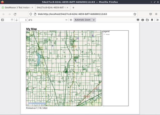160x115 pixels.
Task: Go to next page arrow
Action: click(17, 20)
